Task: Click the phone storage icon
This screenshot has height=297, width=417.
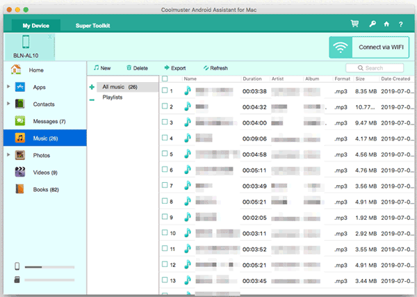Action: tap(17, 266)
